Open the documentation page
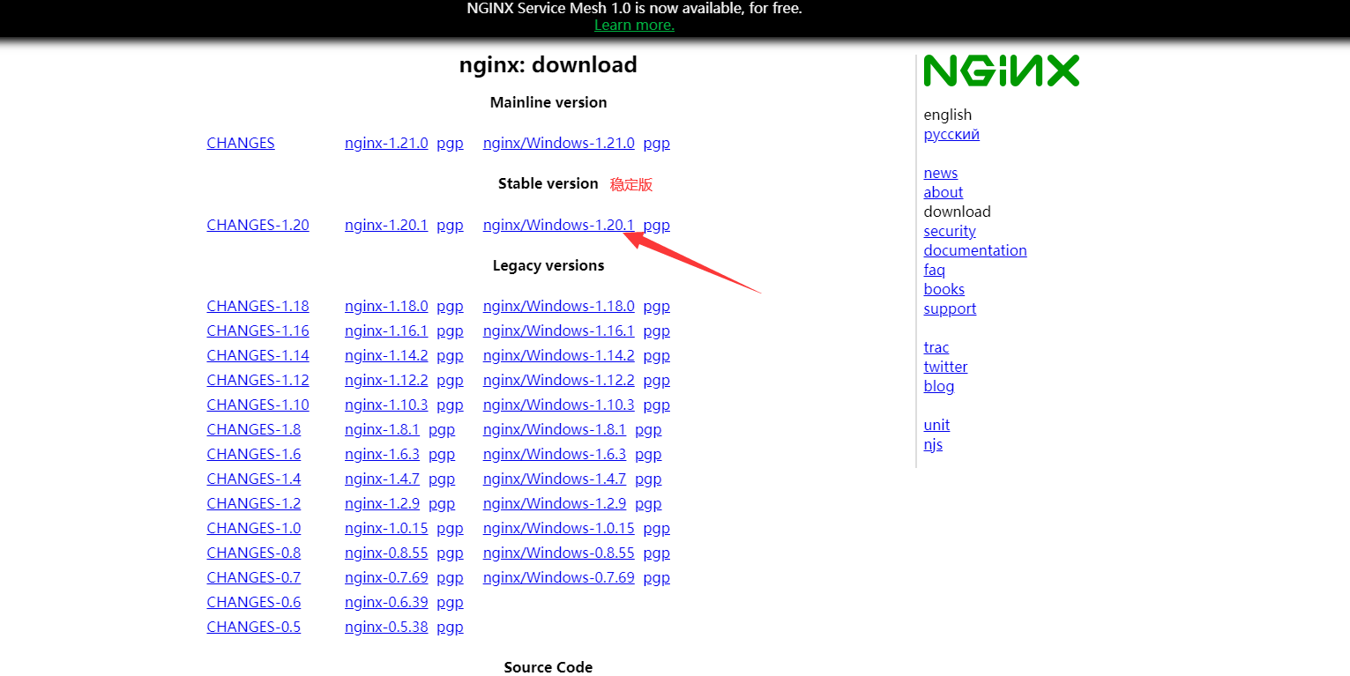This screenshot has height=676, width=1350. pos(975,250)
